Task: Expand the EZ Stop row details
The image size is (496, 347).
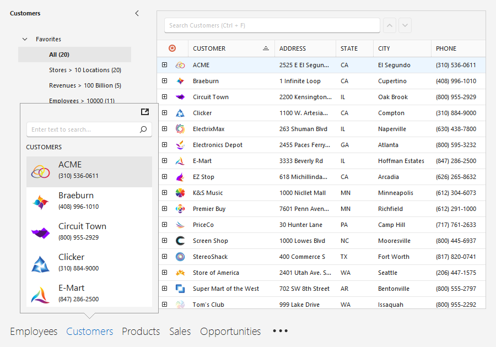Action: pos(164,177)
